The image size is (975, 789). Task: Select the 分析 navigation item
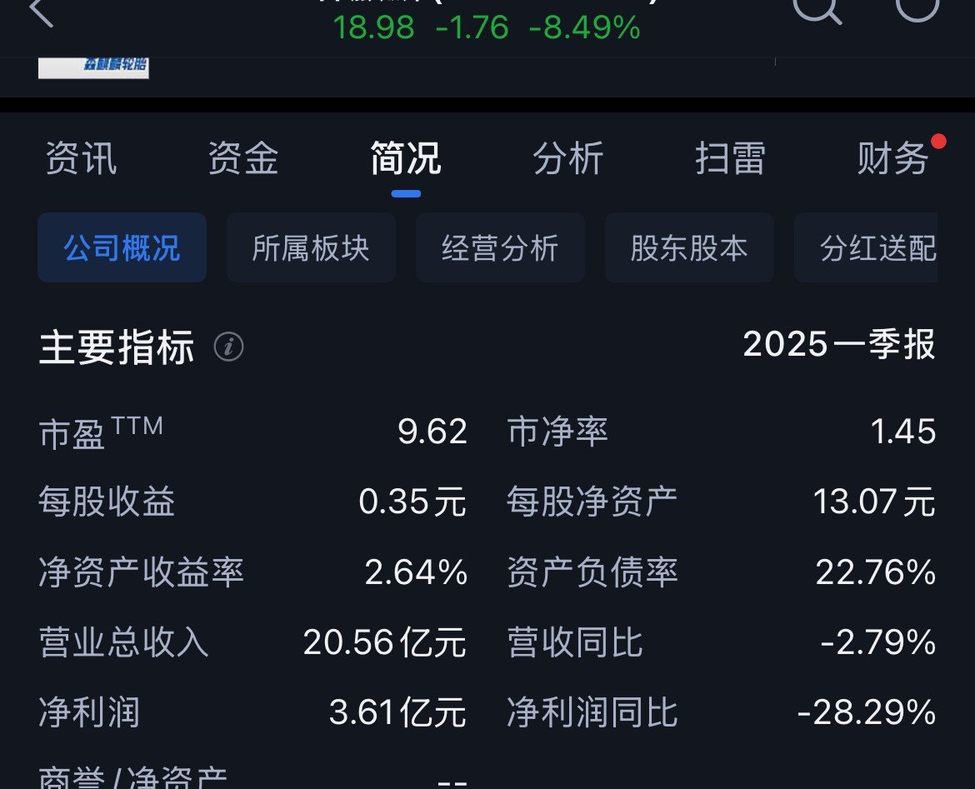(x=569, y=158)
